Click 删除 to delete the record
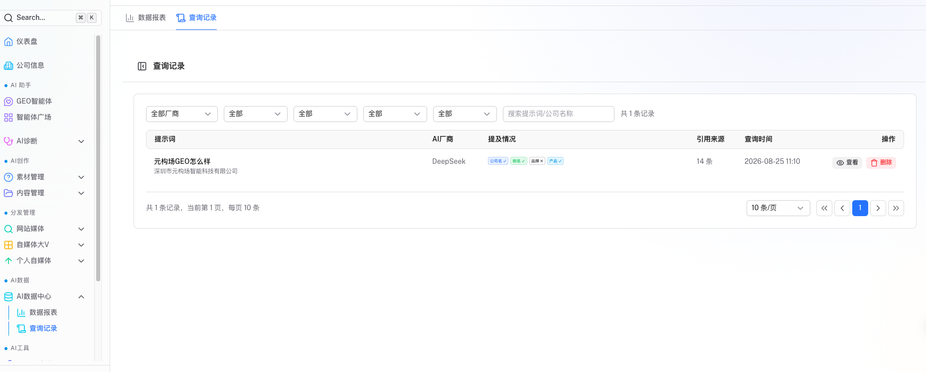The image size is (926, 372). [881, 163]
